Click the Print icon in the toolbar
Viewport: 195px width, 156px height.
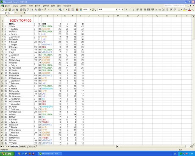click(x=21, y=10)
